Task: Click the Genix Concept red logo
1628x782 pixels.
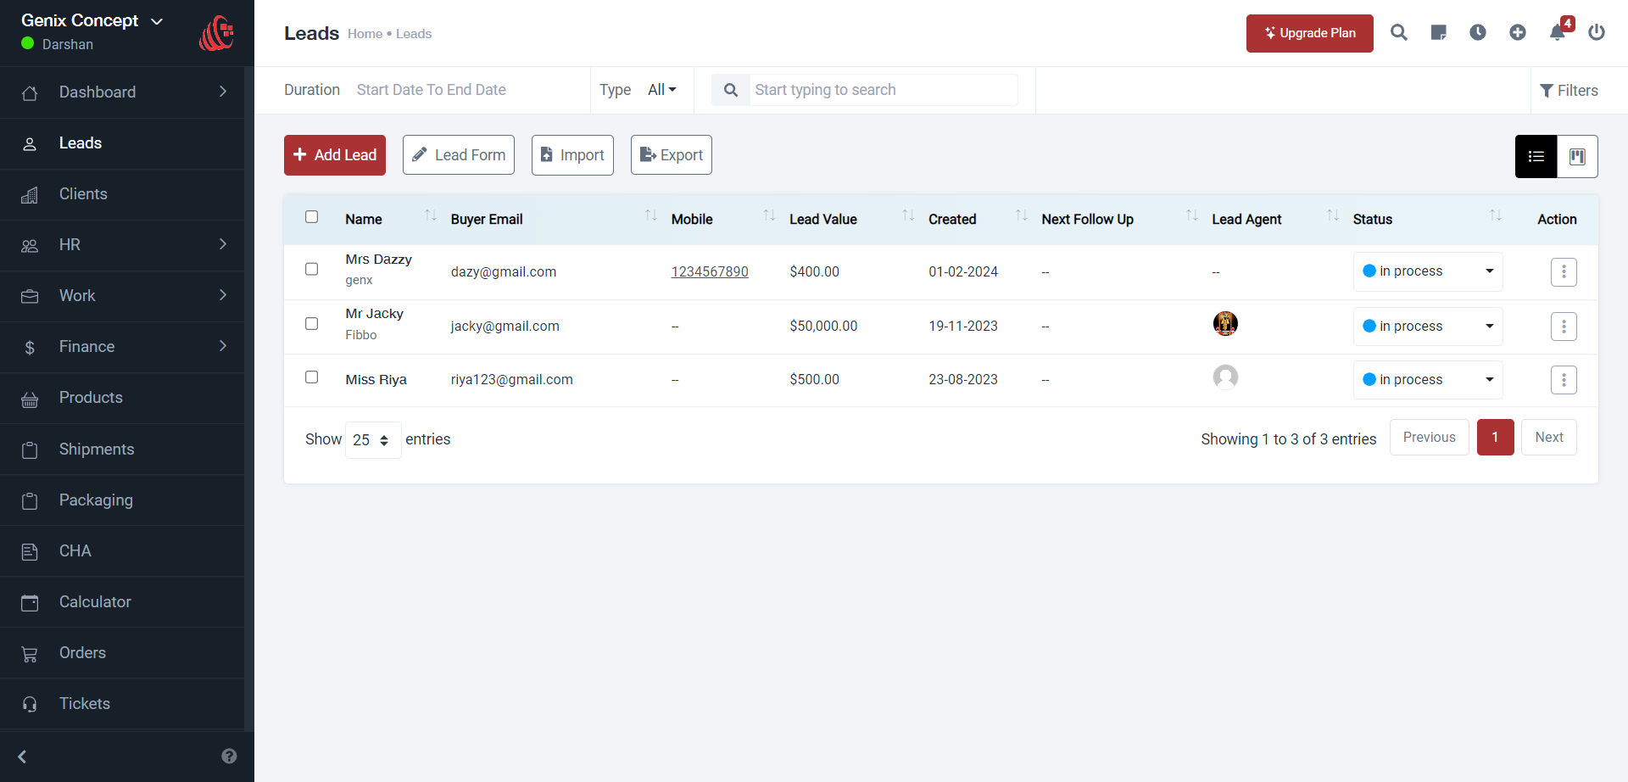Action: point(217,33)
